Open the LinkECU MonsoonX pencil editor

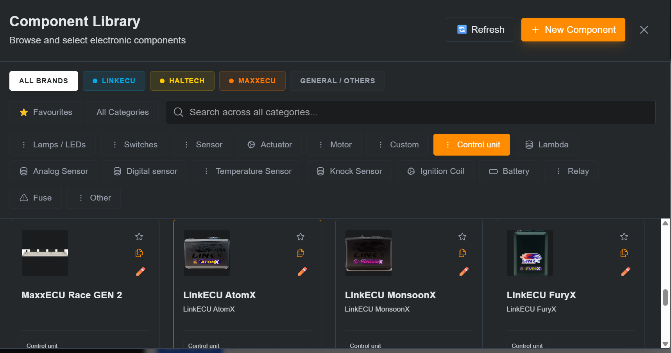(x=464, y=271)
